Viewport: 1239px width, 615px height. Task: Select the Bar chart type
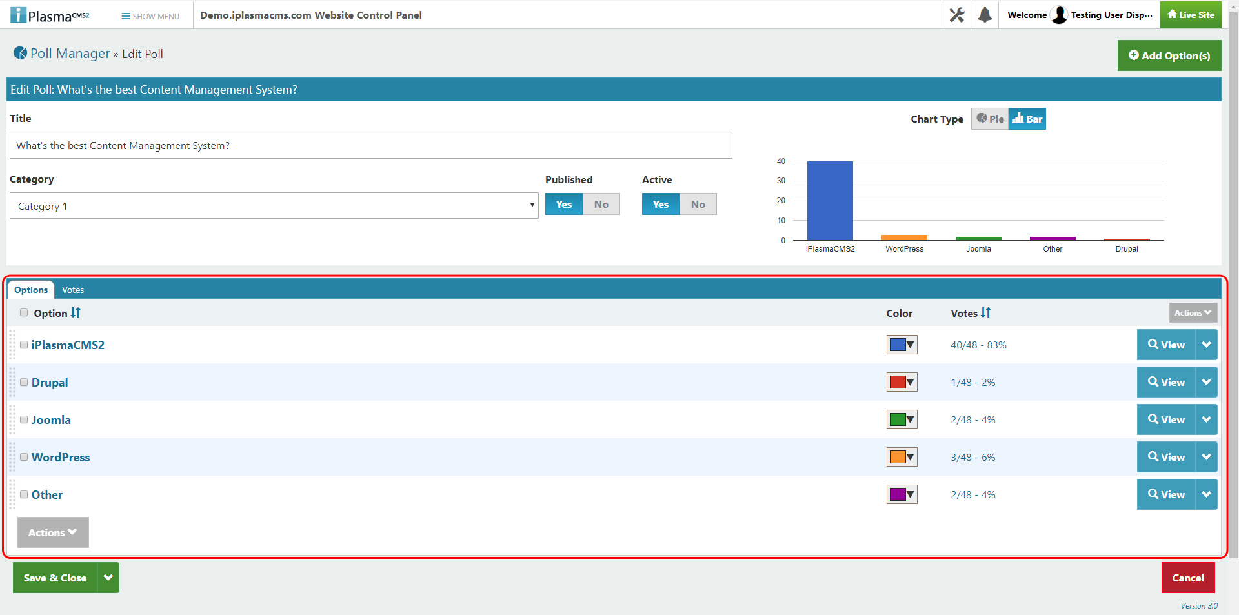[x=1027, y=119]
